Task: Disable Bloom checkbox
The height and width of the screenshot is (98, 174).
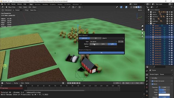Action: click(152, 84)
